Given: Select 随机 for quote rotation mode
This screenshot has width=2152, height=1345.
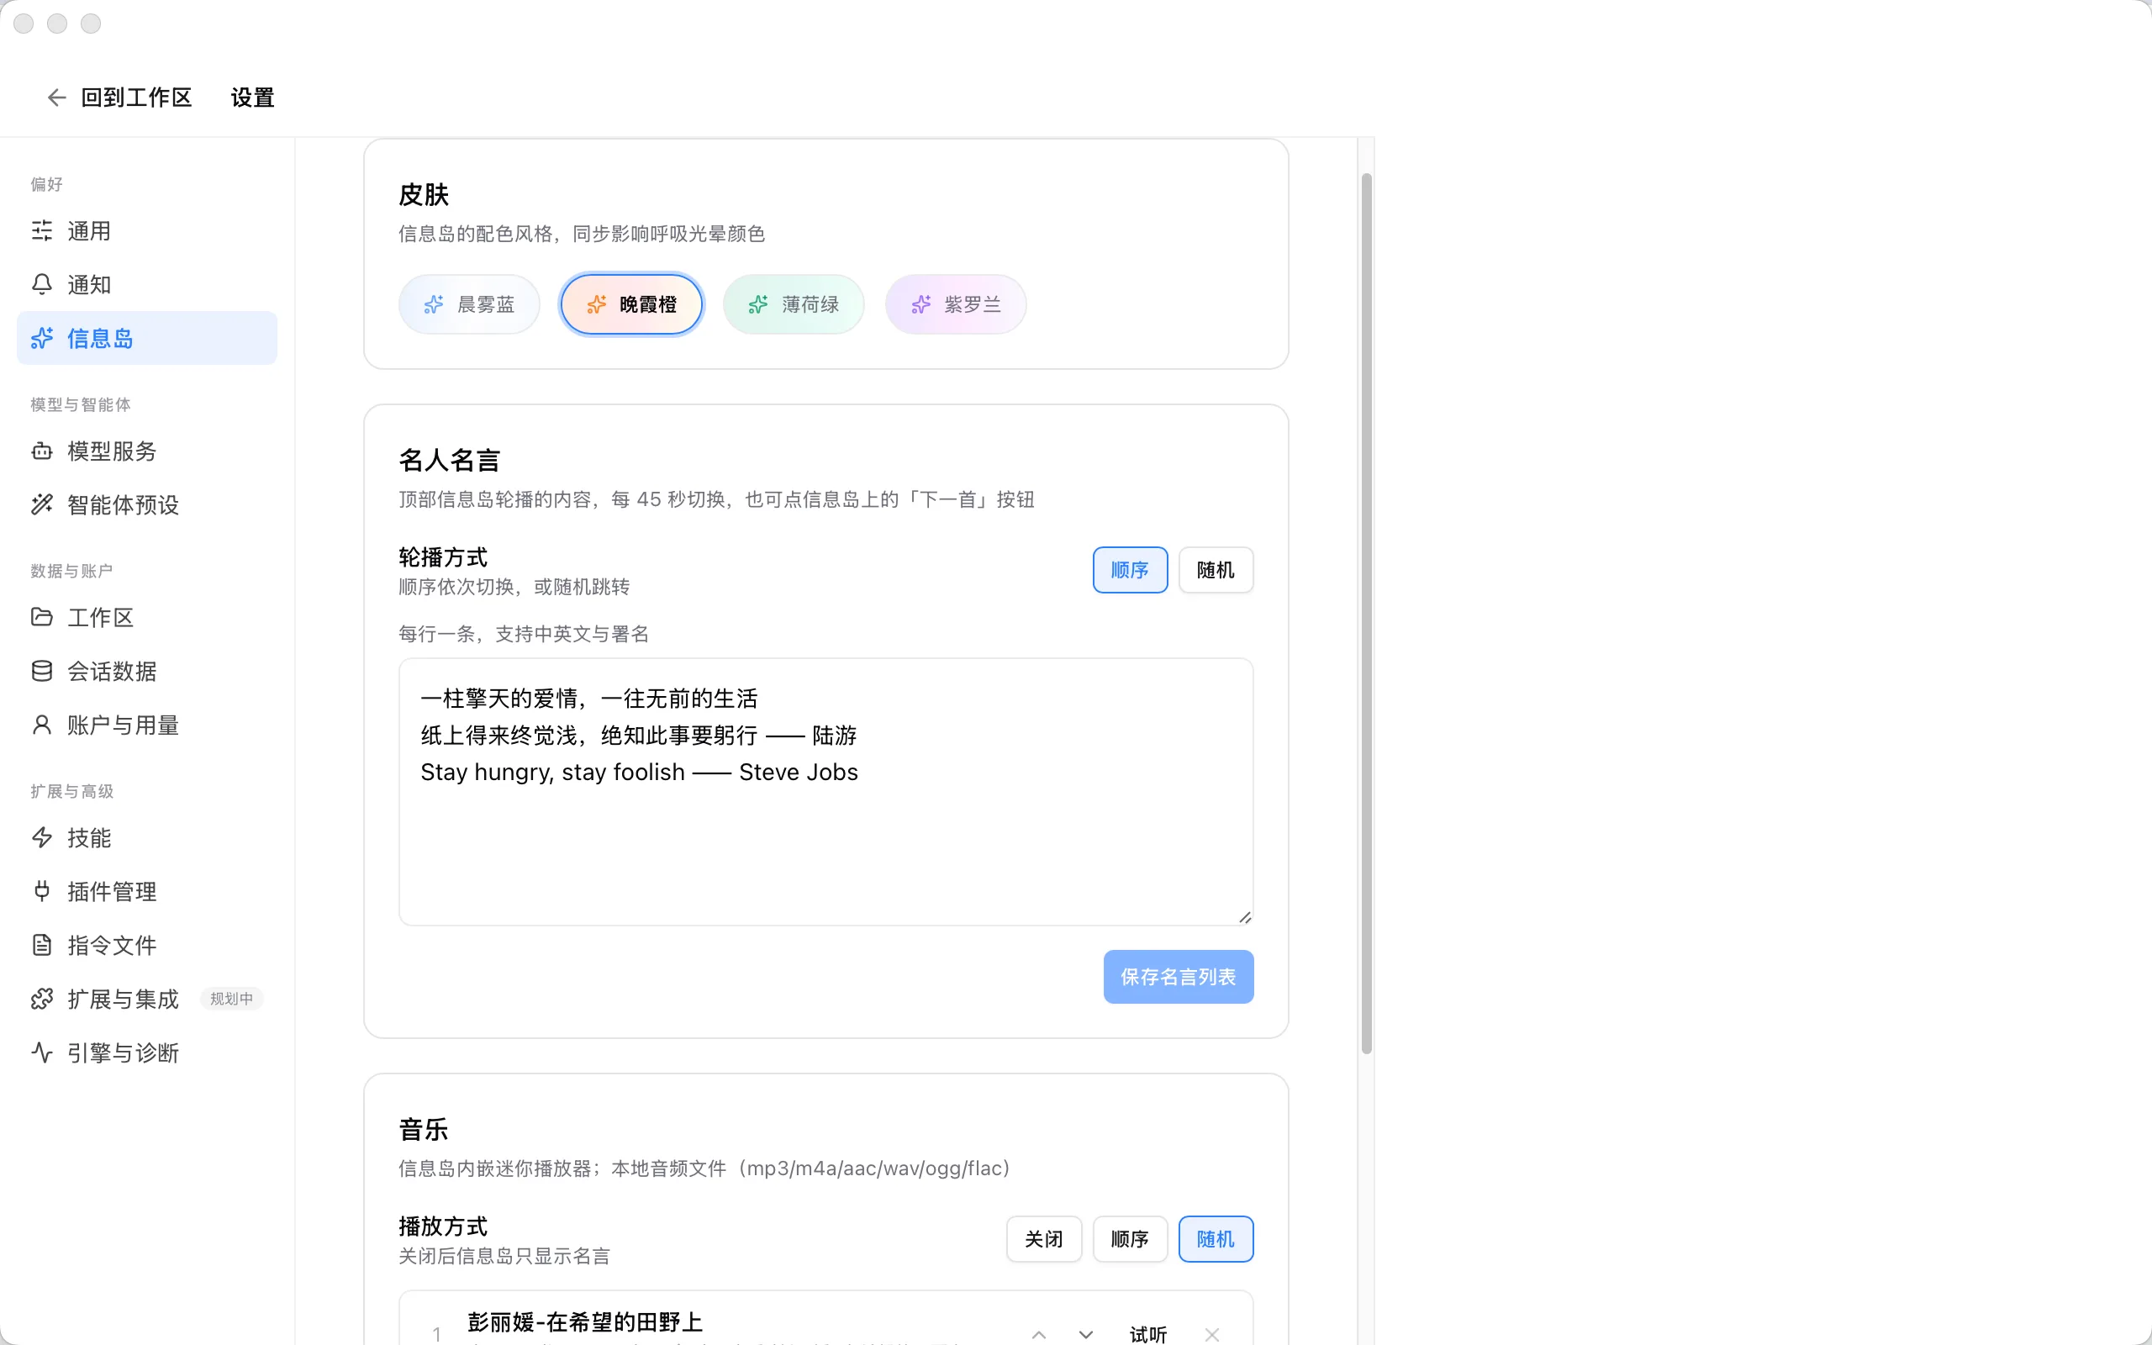Looking at the screenshot, I should pyautogui.click(x=1216, y=570).
